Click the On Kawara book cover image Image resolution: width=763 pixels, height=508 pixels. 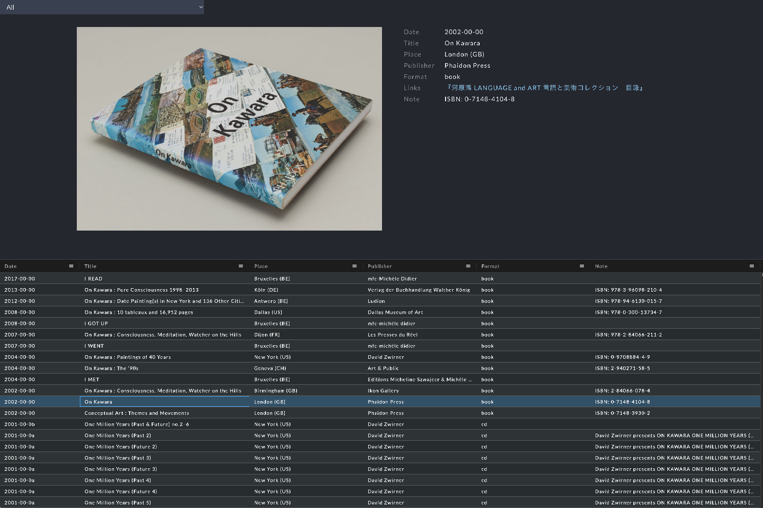click(229, 129)
